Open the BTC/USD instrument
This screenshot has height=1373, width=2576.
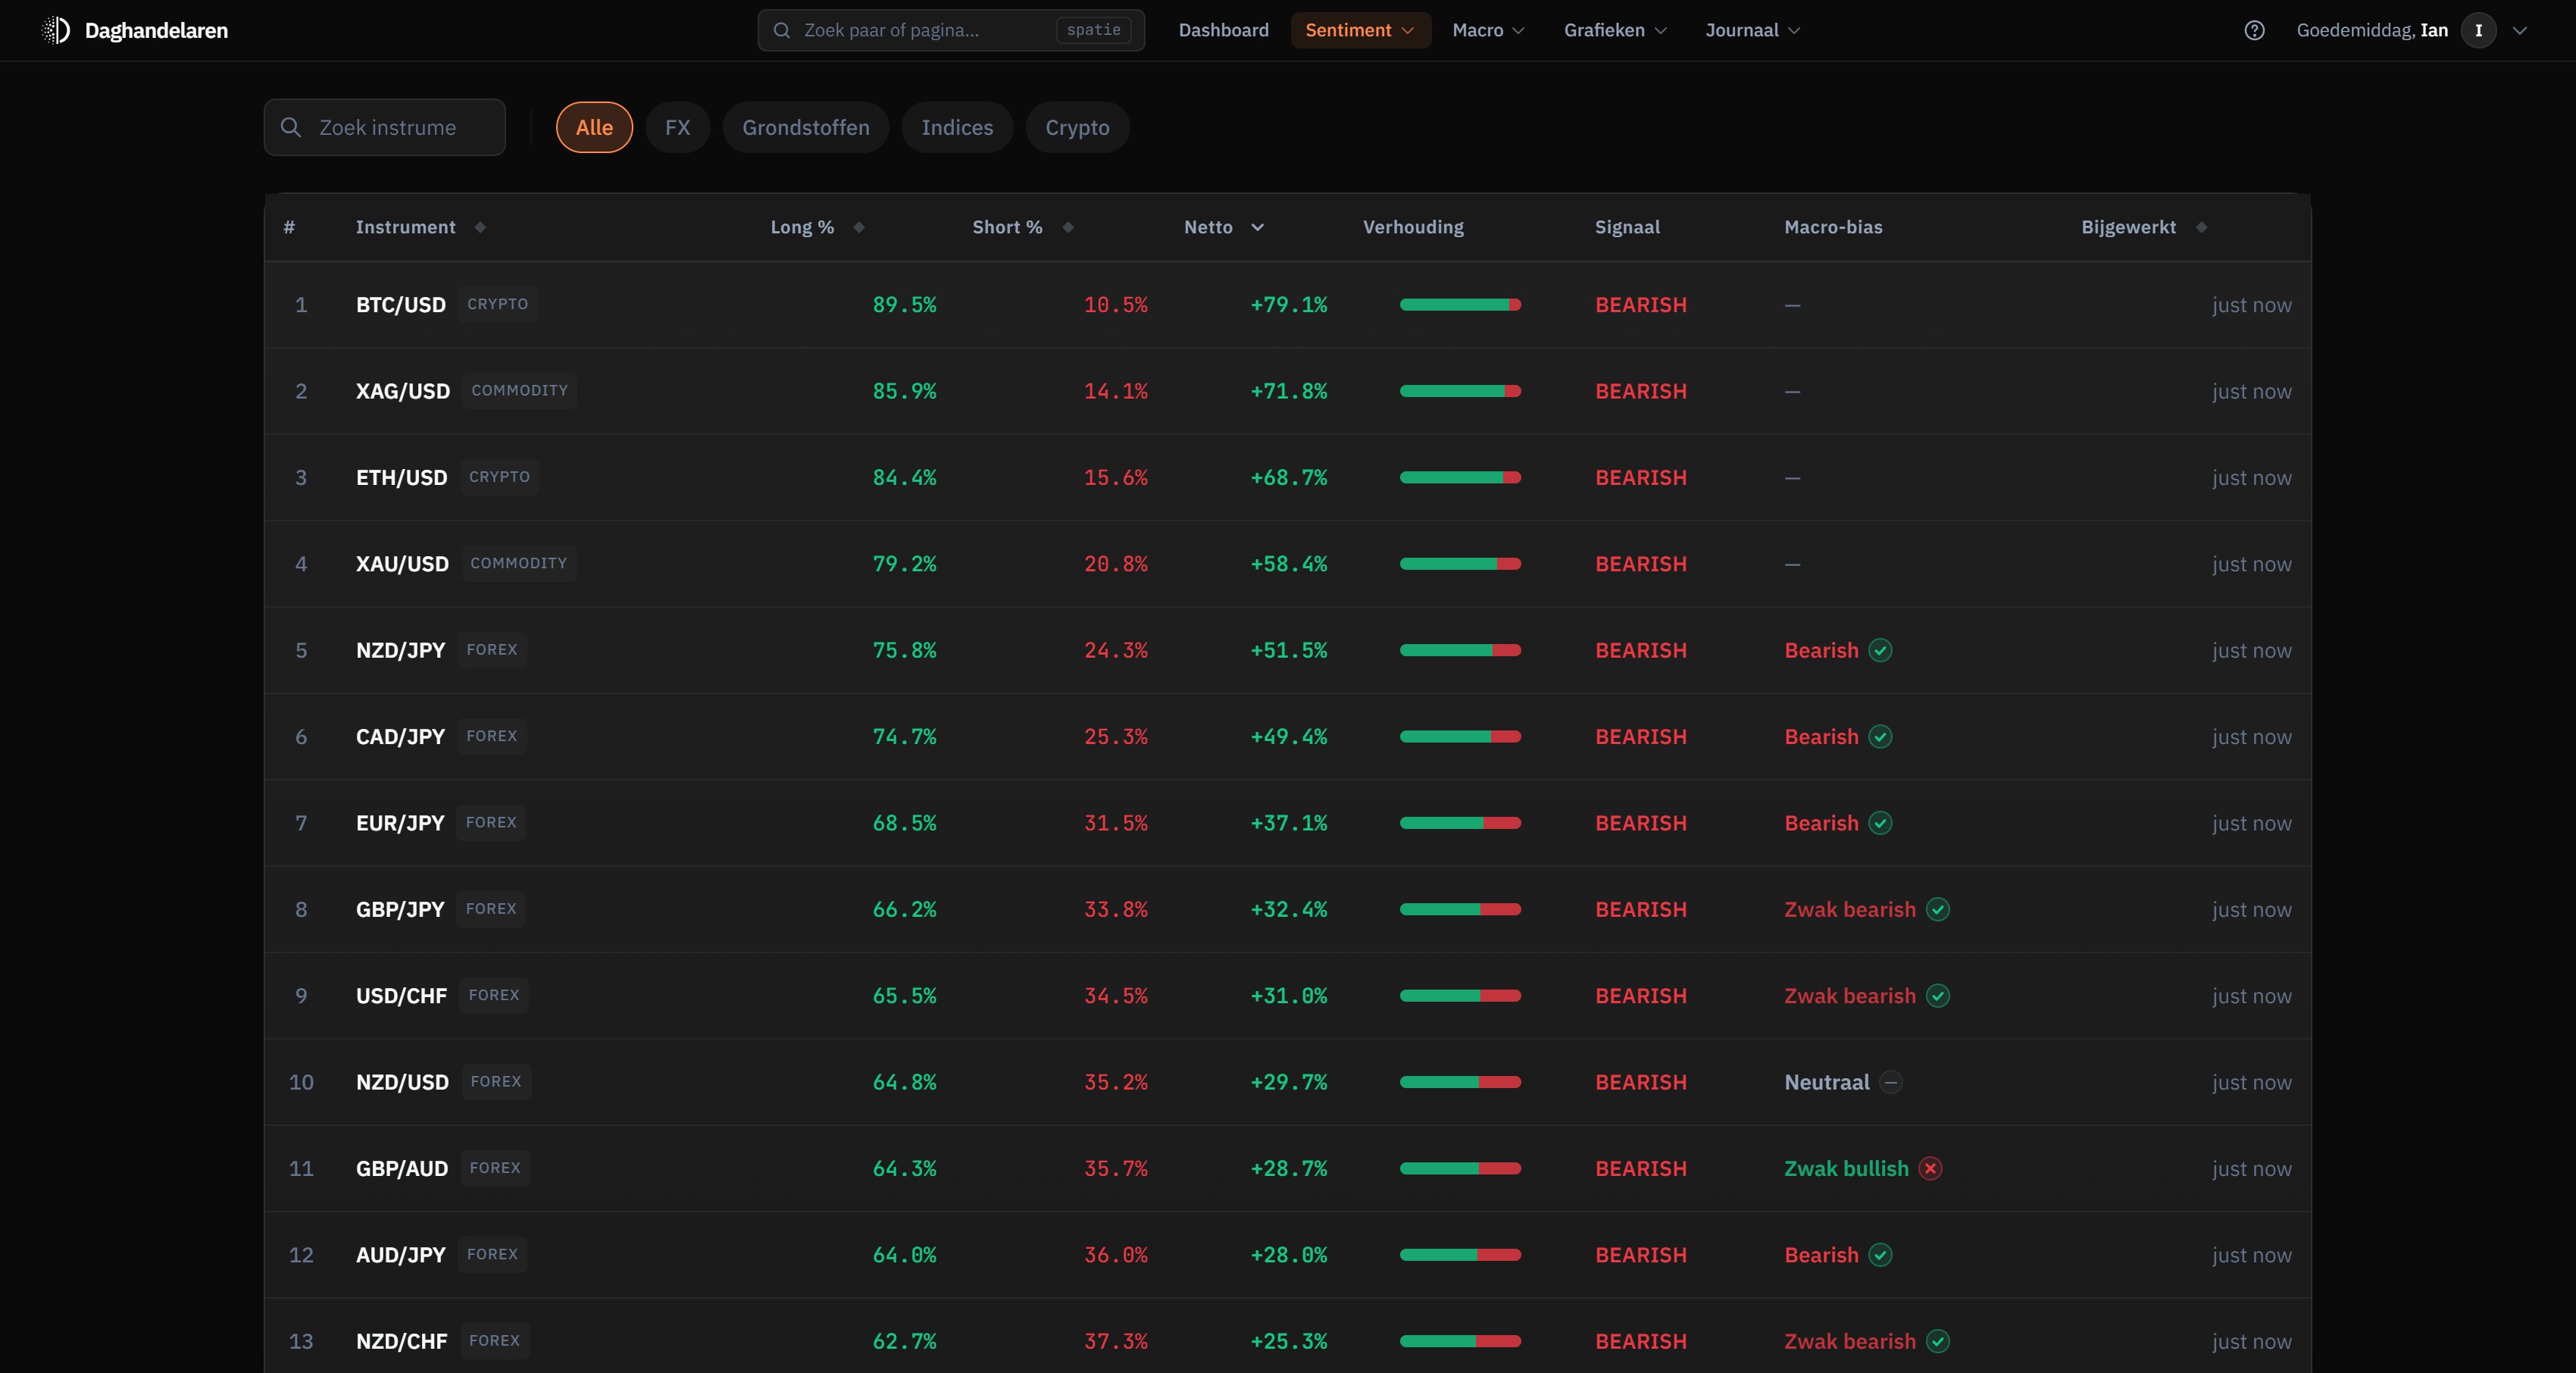point(400,305)
